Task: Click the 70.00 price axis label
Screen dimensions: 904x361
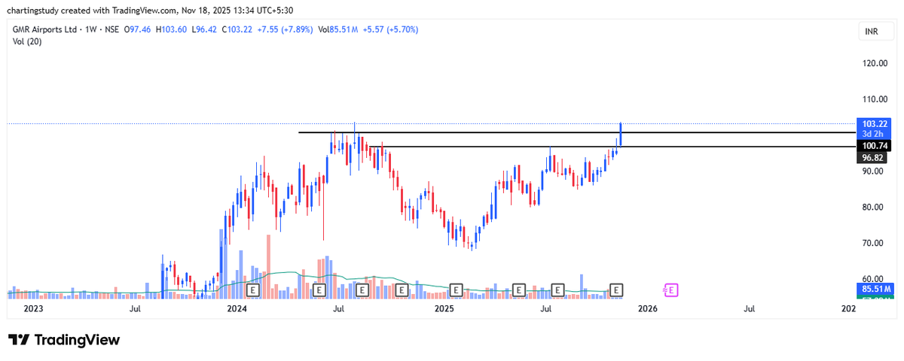Action: click(872, 243)
